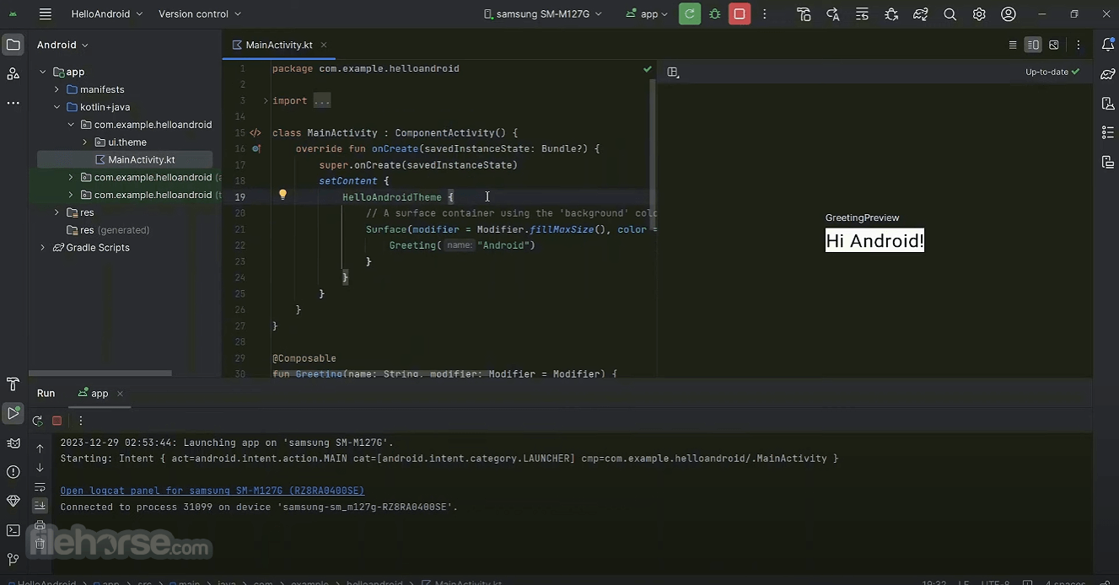Switch editor to Split view

1033,45
